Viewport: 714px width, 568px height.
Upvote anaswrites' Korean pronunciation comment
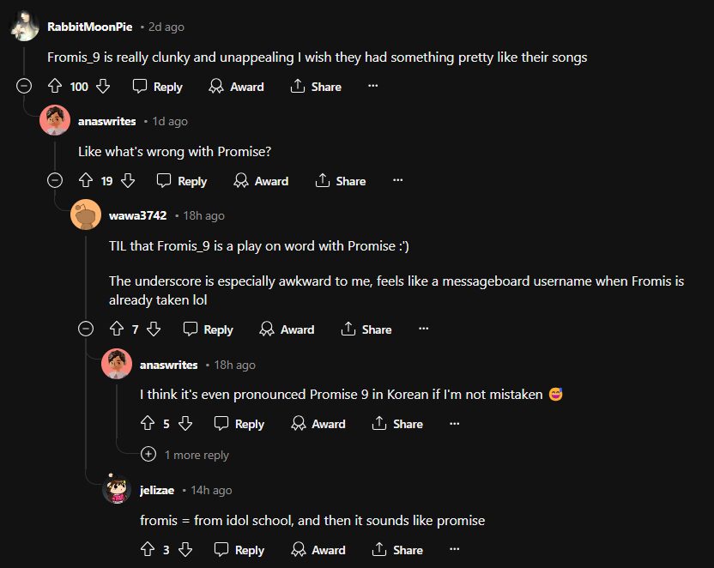[x=147, y=424]
